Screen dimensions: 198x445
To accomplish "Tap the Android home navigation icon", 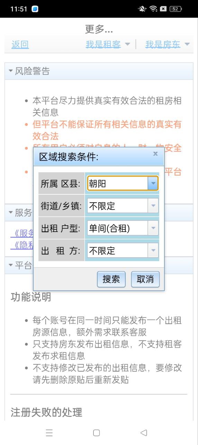I will (x=97, y=432).
